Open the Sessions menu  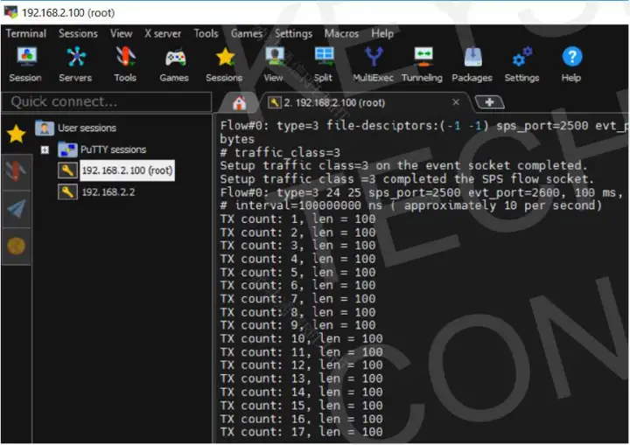78,33
